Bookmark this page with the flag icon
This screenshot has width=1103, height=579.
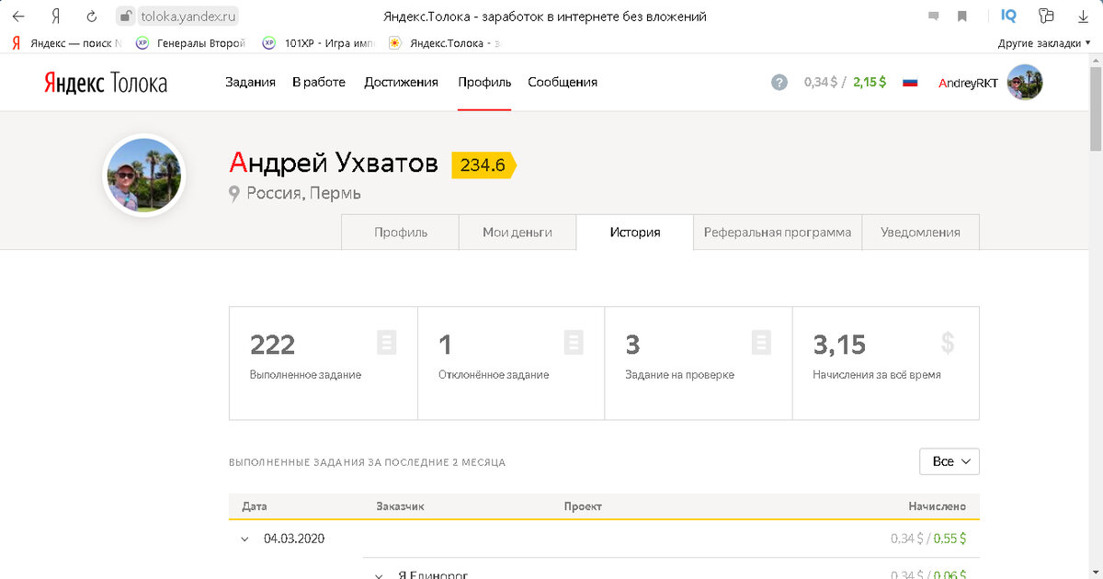(962, 17)
